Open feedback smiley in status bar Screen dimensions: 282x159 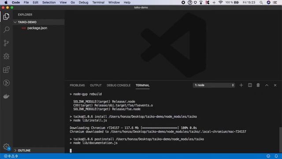click(x=268, y=156)
